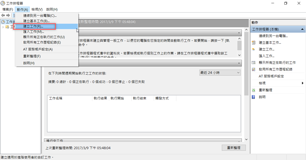Collapse the 工作排程器 (本機) actions section
This screenshot has height=160, width=306.
pyautogui.click(x=302, y=29)
